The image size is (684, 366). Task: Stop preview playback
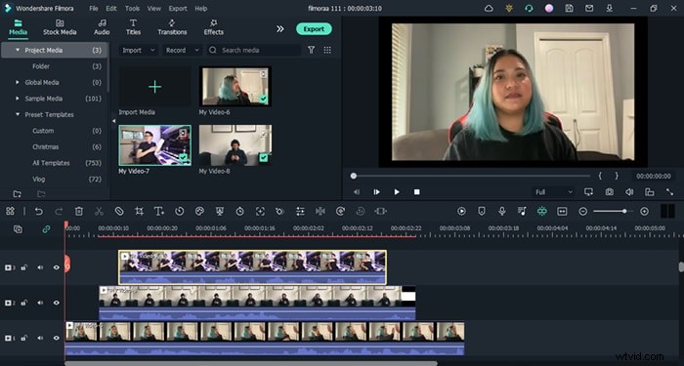(416, 191)
